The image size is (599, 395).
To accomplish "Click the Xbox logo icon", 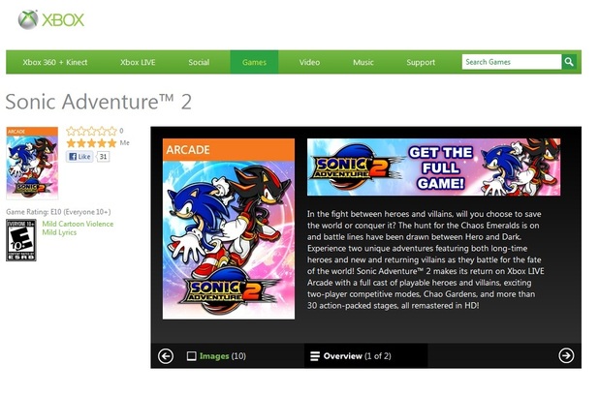I will (27, 19).
